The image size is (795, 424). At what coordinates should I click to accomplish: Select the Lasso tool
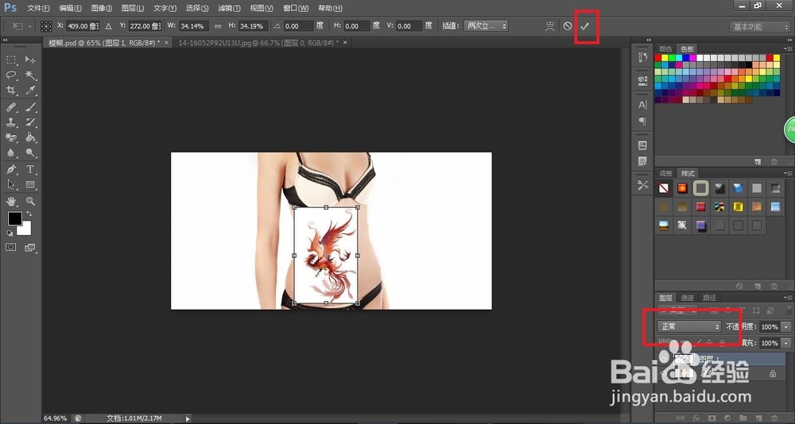click(x=11, y=75)
